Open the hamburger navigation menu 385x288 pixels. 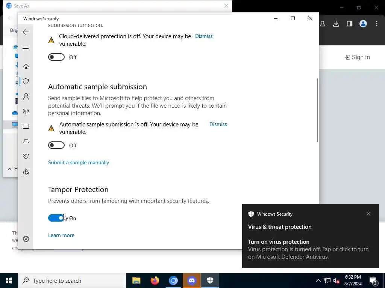(x=26, y=48)
